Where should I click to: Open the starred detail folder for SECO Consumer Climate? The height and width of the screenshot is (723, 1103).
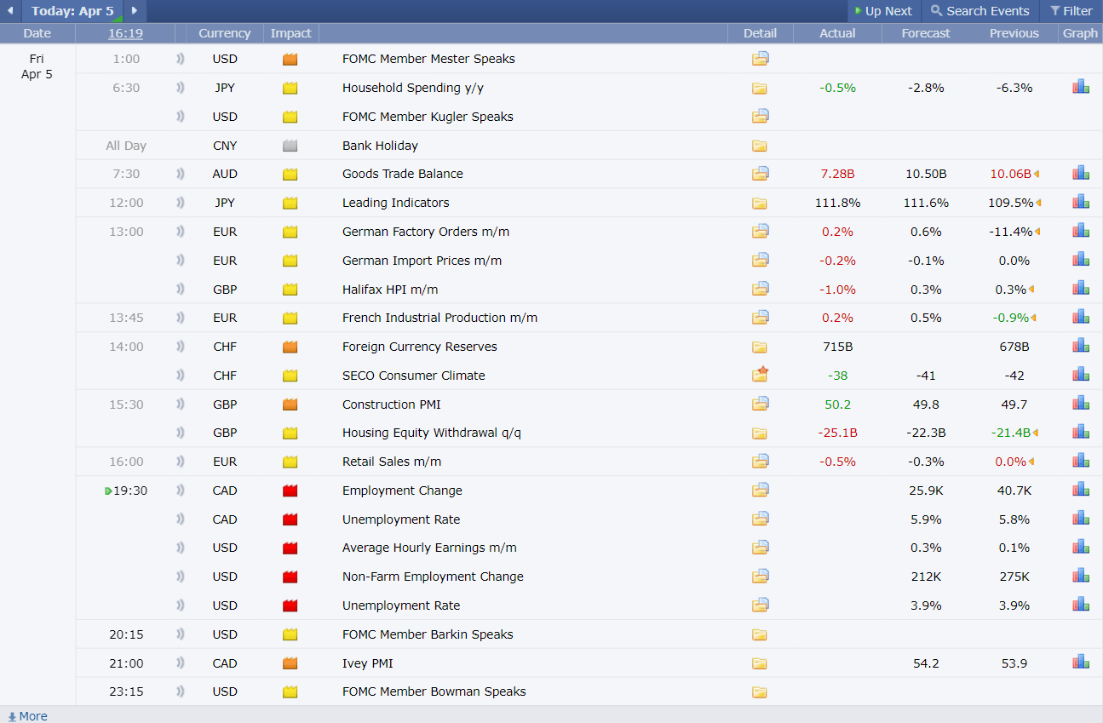760,375
